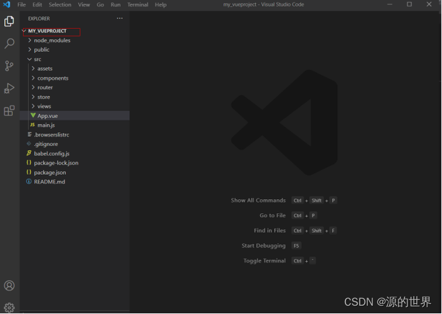Click the router folder name
The image size is (442, 314).
coord(45,87)
